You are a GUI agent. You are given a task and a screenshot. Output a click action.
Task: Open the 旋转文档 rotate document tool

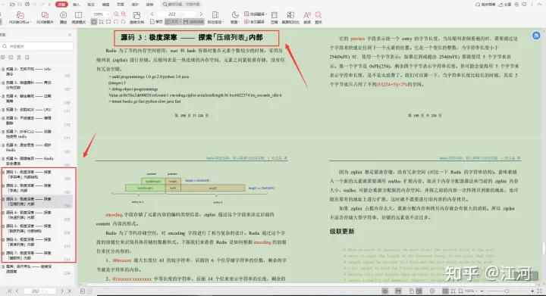pos(136,17)
